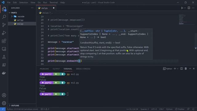The width and height of the screenshot is (197, 111).
Task: Select Python interpreter 3.9.9 in status bar
Action: tap(22, 109)
